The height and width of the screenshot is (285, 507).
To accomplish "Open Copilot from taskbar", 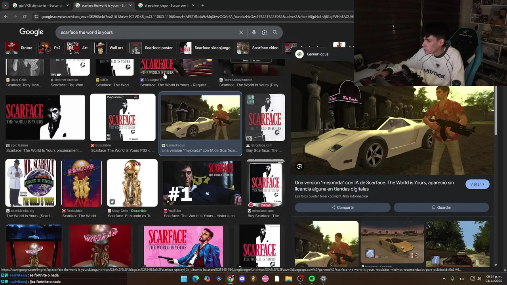I will [207, 279].
